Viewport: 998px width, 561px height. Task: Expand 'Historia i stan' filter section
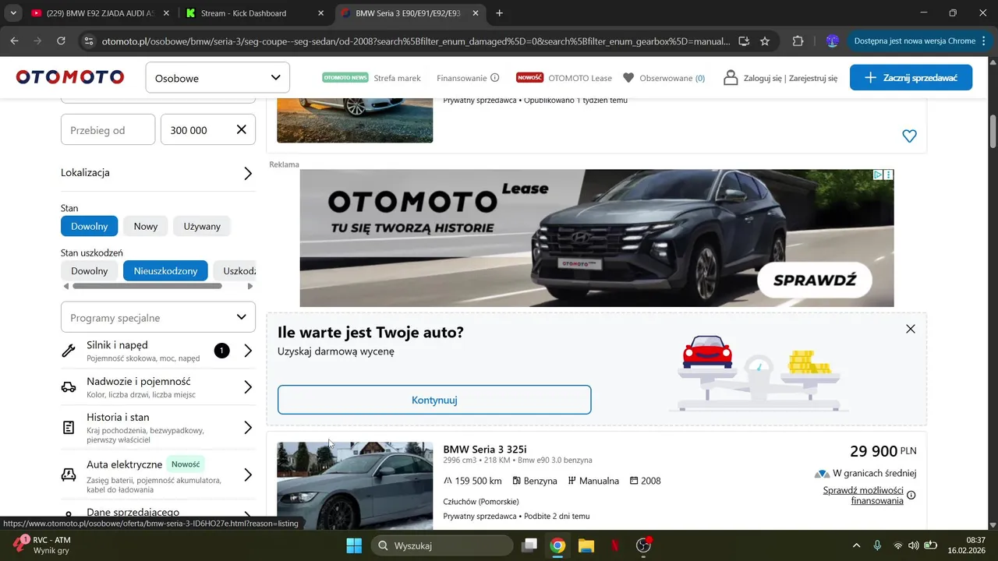[x=158, y=428]
